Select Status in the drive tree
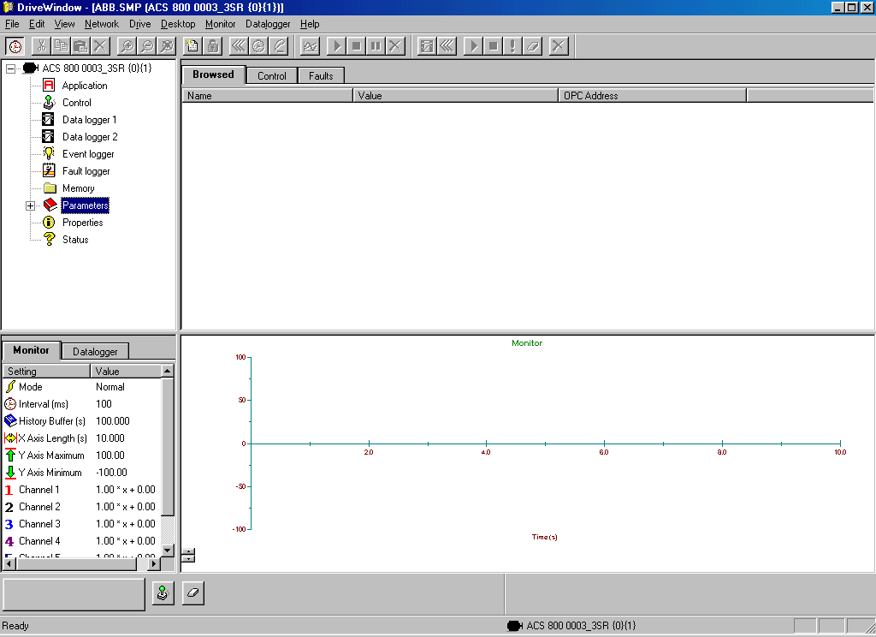The width and height of the screenshot is (876, 637). [x=75, y=240]
